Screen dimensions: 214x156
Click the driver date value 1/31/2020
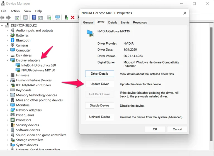click(130, 50)
